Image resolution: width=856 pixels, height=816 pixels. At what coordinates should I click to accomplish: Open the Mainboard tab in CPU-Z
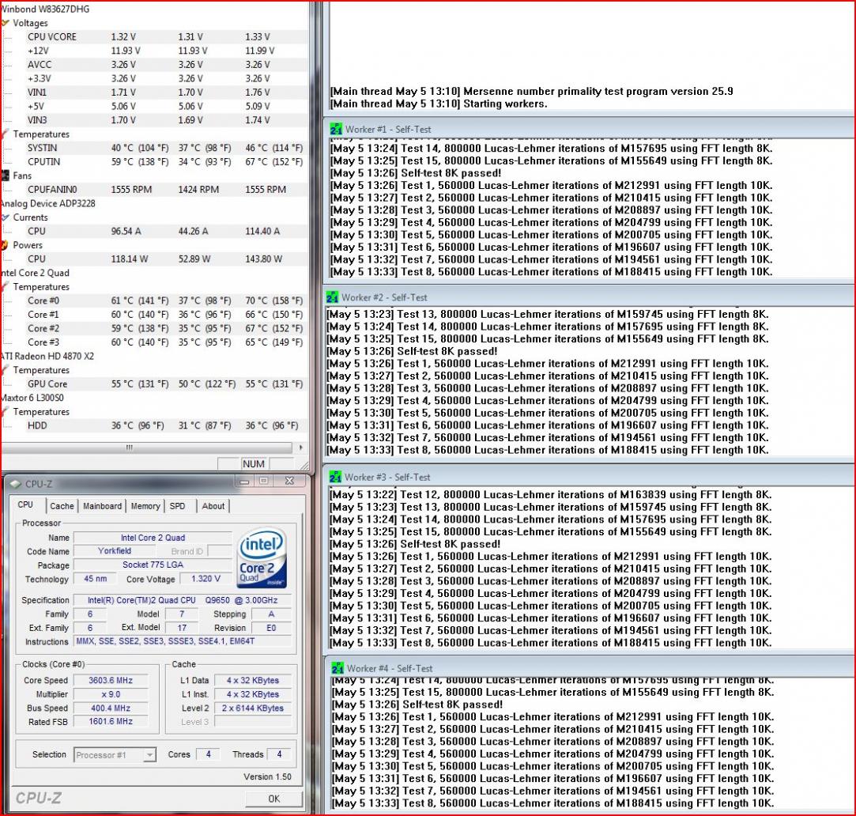(x=102, y=506)
